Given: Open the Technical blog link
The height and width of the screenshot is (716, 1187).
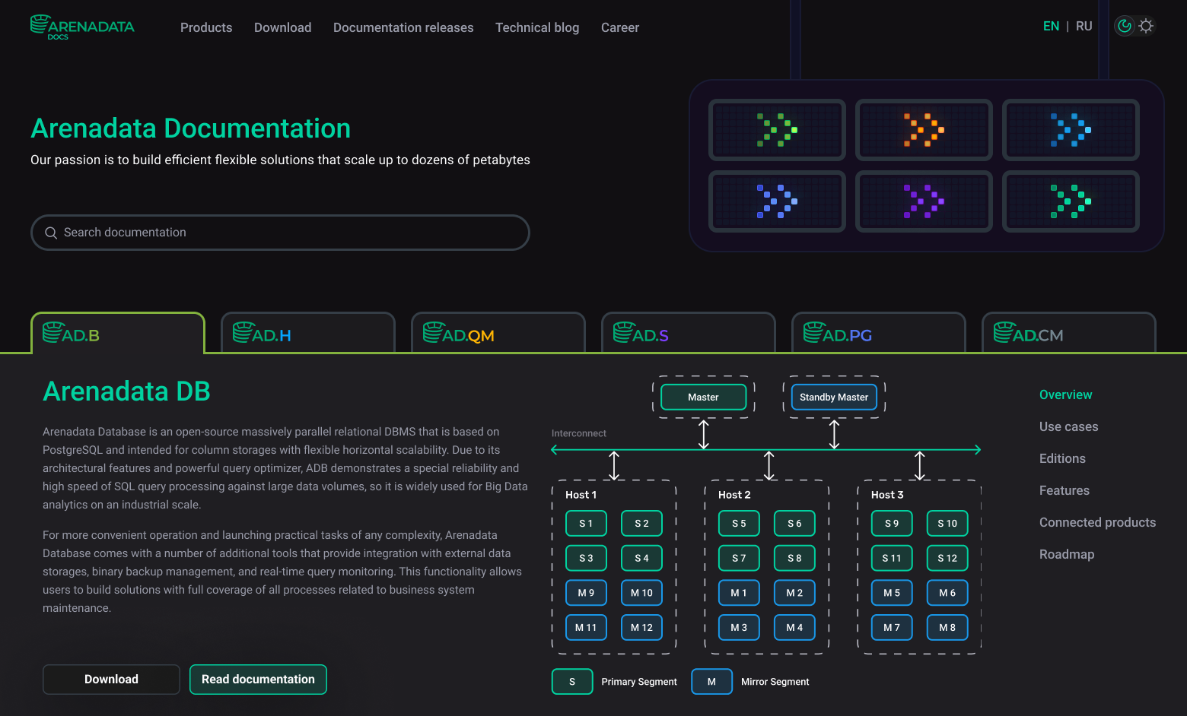Looking at the screenshot, I should click(x=537, y=27).
